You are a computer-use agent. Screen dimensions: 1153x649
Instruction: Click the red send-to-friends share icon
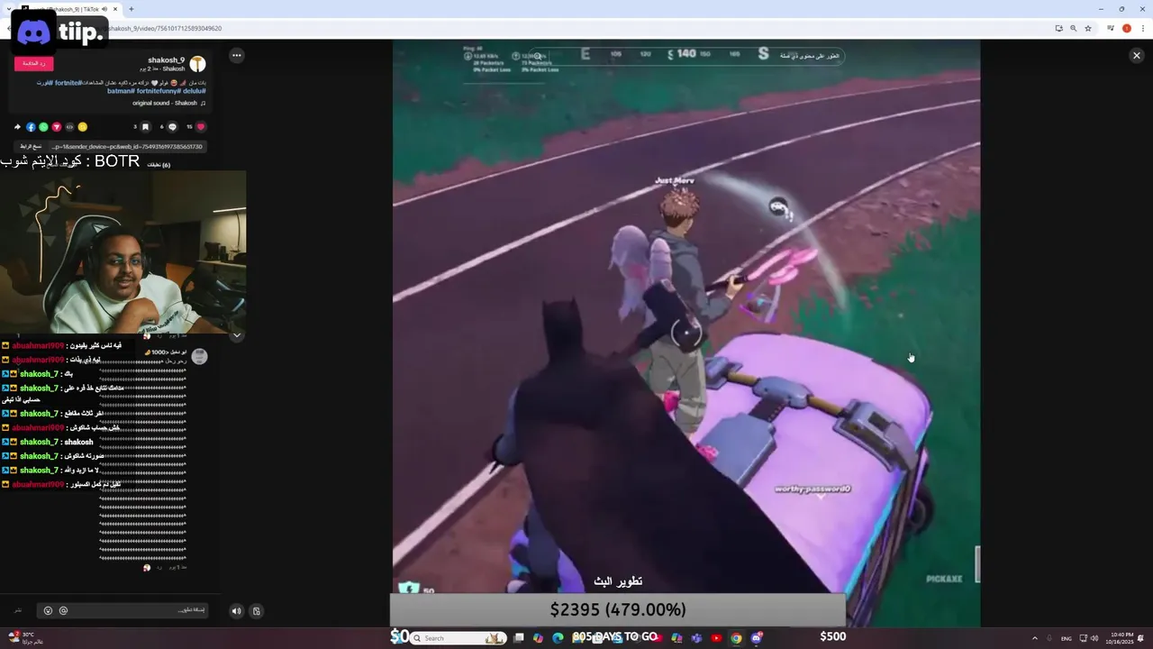click(56, 127)
